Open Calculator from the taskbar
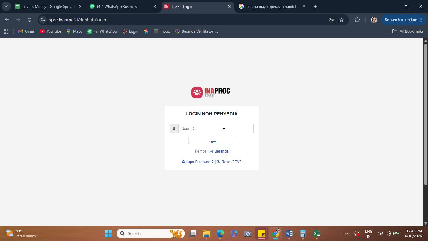 click(303, 233)
